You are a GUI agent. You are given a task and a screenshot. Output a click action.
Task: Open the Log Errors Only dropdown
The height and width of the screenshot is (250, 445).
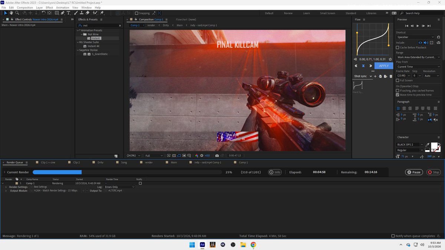pyautogui.click(x=120, y=187)
